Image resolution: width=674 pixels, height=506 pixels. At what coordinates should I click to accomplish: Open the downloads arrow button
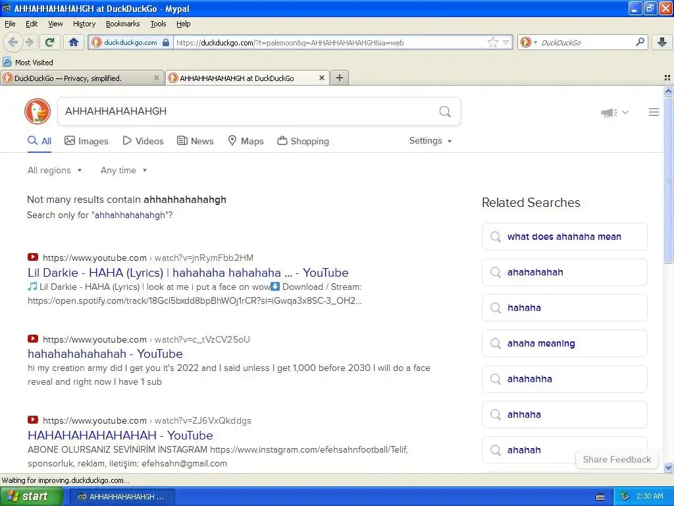click(x=662, y=42)
